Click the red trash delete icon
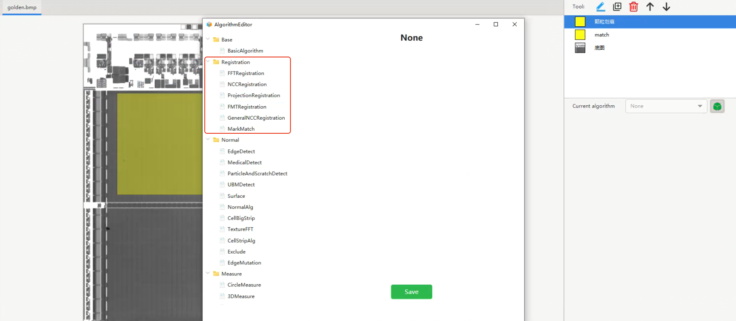Screen dimensions: 736x321 pos(633,7)
